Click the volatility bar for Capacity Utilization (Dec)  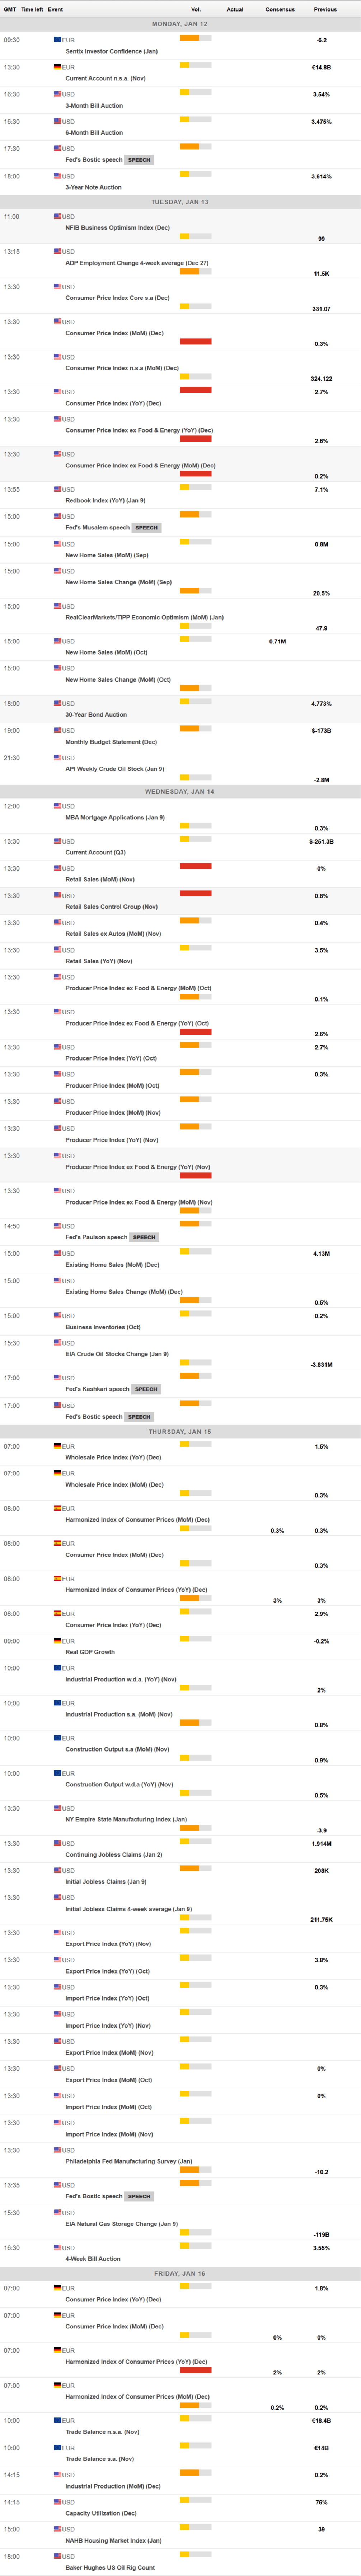click(196, 2501)
